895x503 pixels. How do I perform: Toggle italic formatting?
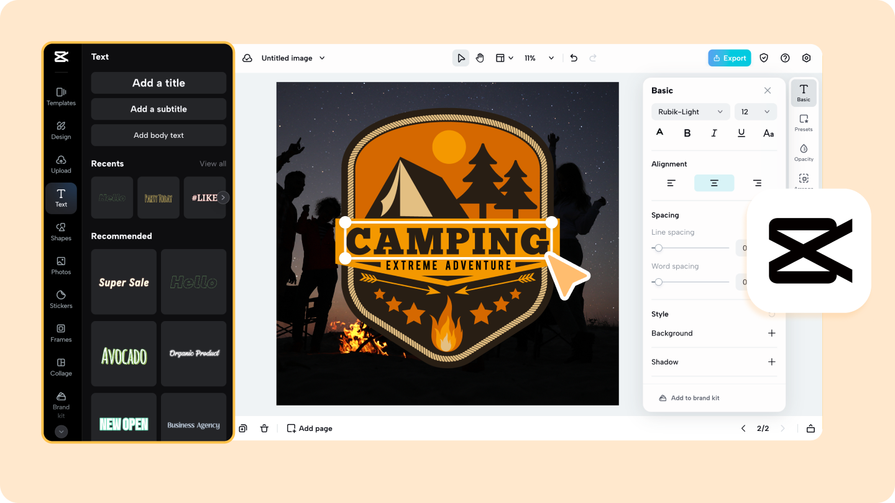714,133
